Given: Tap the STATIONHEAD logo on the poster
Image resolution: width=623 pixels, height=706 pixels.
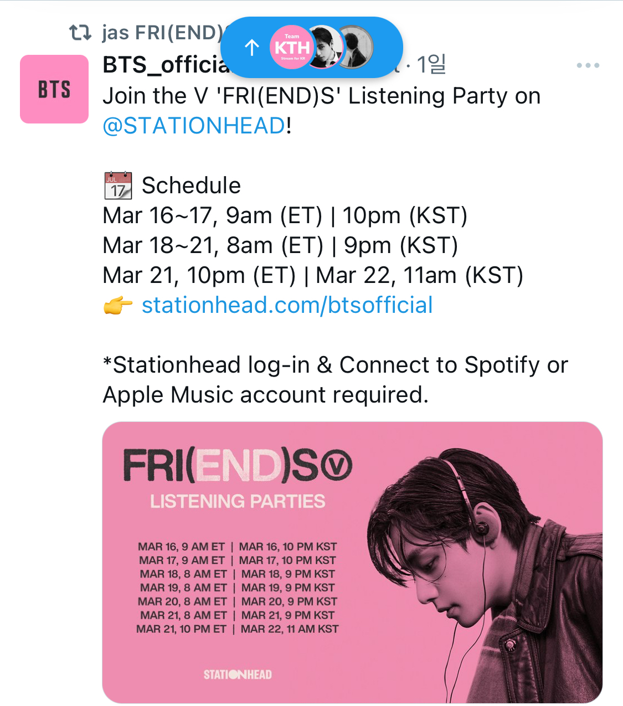Looking at the screenshot, I should click(x=238, y=674).
